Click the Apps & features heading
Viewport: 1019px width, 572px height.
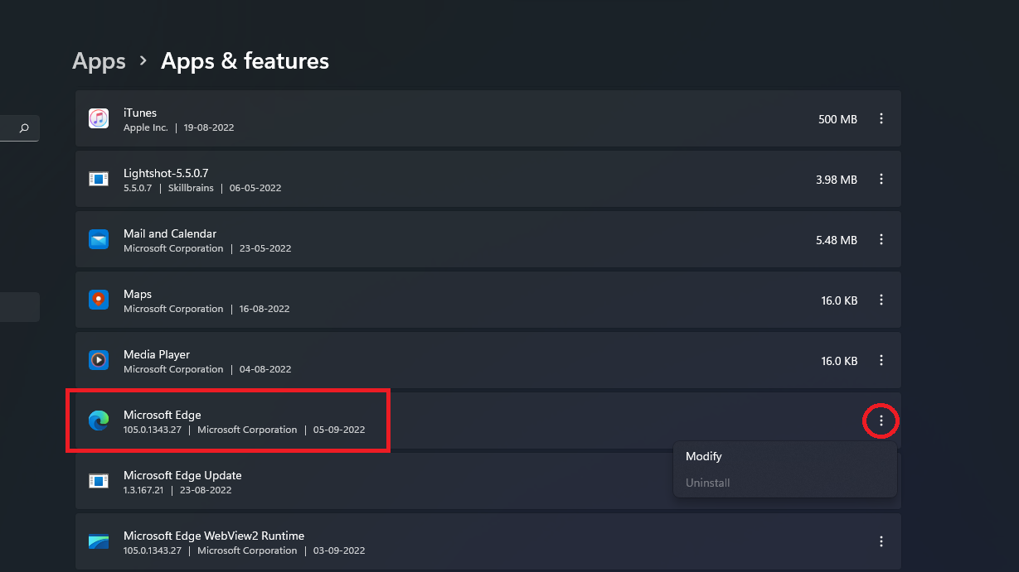pos(245,61)
